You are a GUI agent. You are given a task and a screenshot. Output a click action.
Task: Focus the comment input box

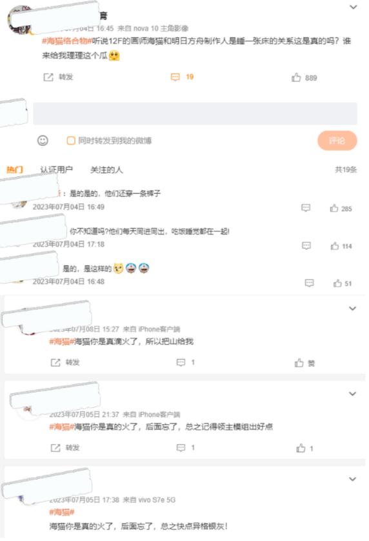(195, 114)
